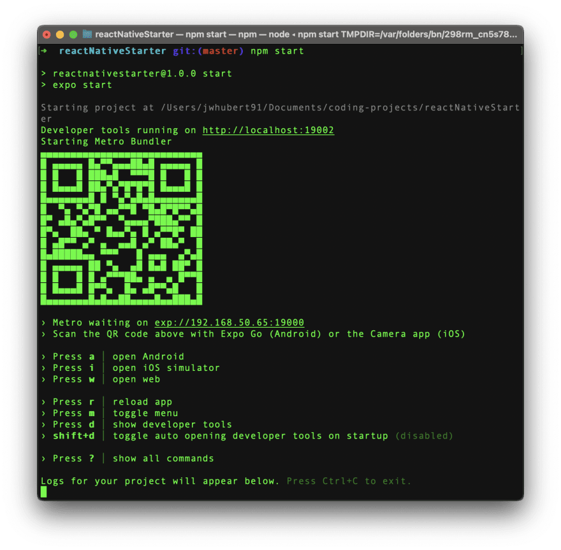Click the green terminal cursor block
561x550 pixels.
click(x=43, y=493)
